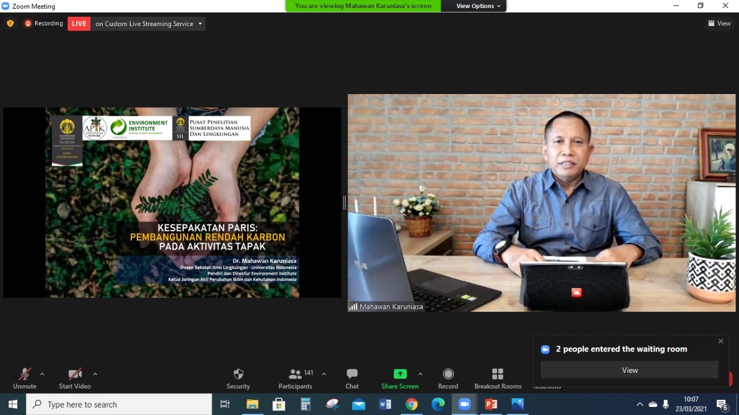Click the View layout button top-right
Screen dimensions: 739x415
pyautogui.click(x=719, y=23)
